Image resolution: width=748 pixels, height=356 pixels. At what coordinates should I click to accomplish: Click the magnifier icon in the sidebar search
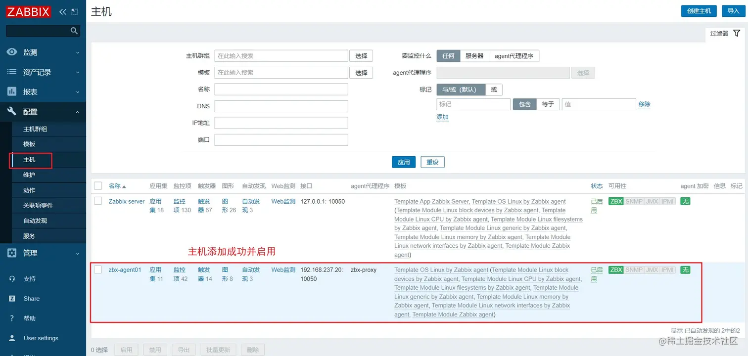(74, 31)
